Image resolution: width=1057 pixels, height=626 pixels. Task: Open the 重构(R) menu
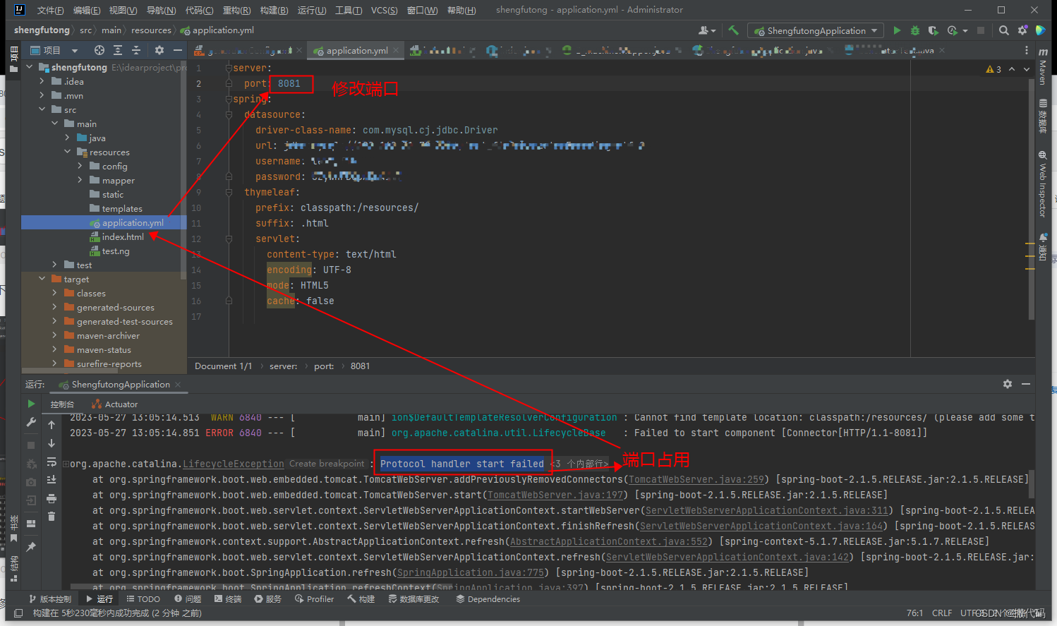click(236, 10)
